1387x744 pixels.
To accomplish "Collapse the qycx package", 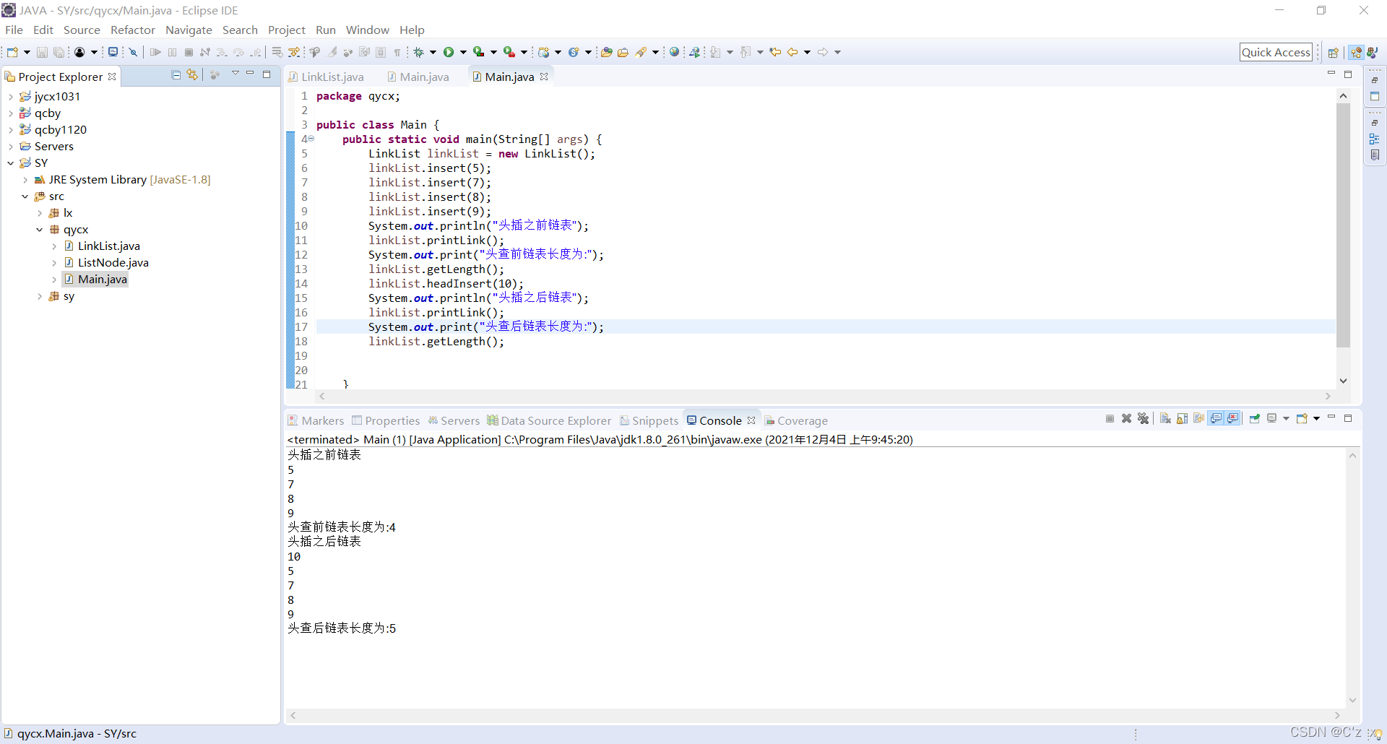I will tap(40, 230).
